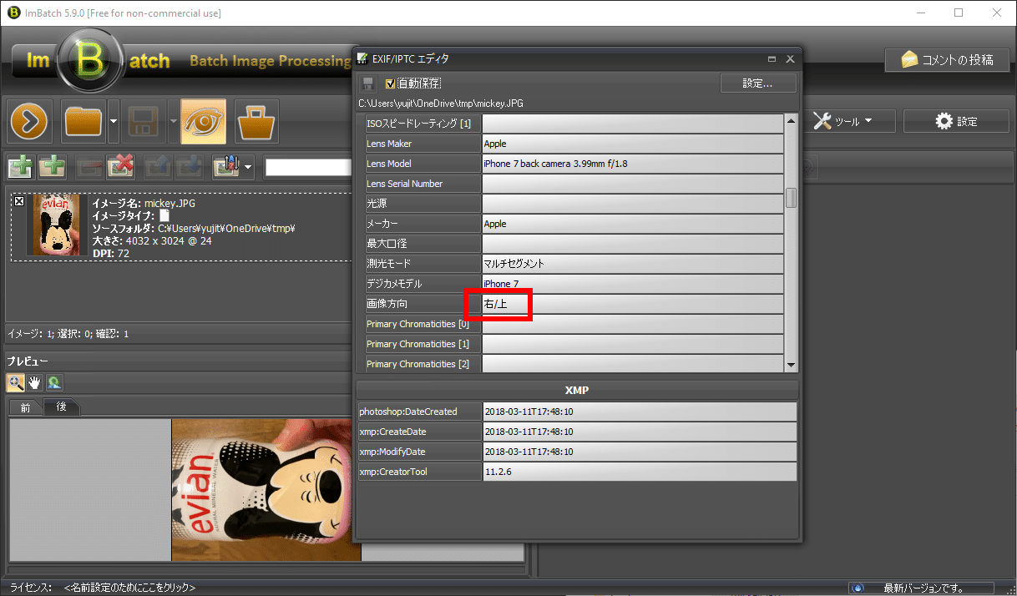Viewport: 1017px width, 596px height.
Task: Select the magnifier zoom tool in preview
Action: point(16,383)
